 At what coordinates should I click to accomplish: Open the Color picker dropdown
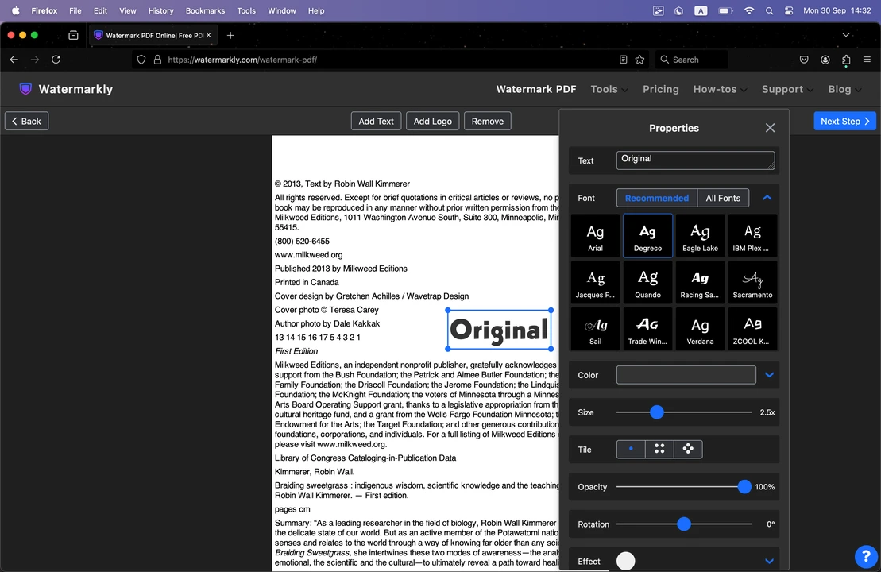[767, 374]
